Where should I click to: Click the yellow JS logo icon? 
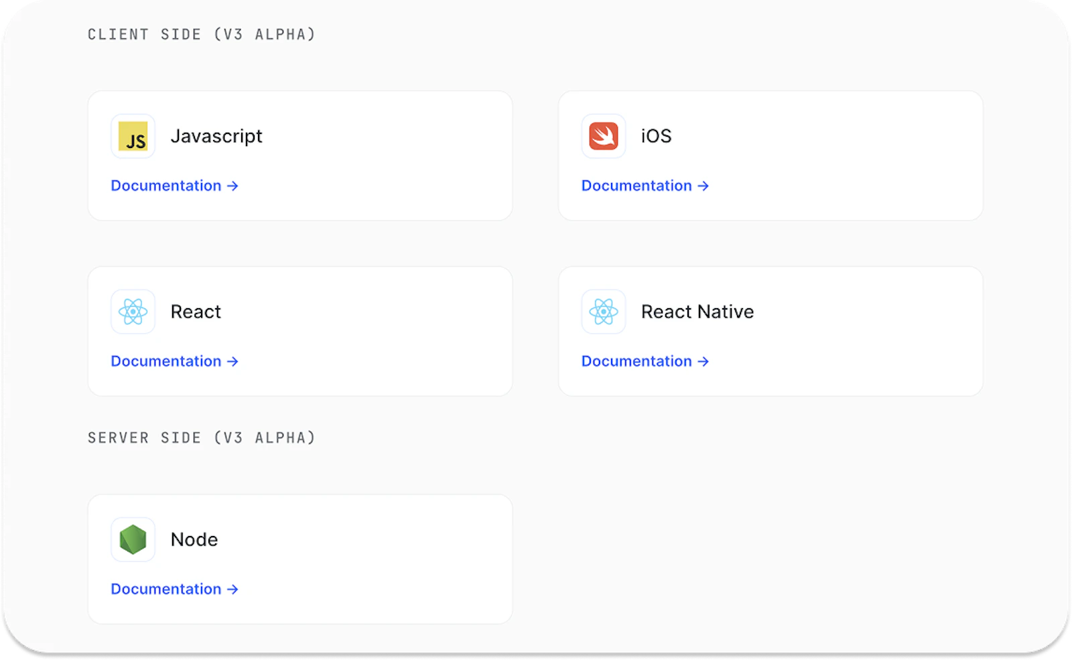click(x=133, y=136)
